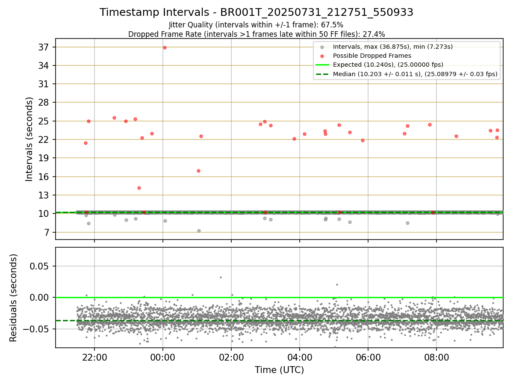Click y-axis tick label "22"
The width and height of the screenshot is (513, 385).
(x=44, y=139)
